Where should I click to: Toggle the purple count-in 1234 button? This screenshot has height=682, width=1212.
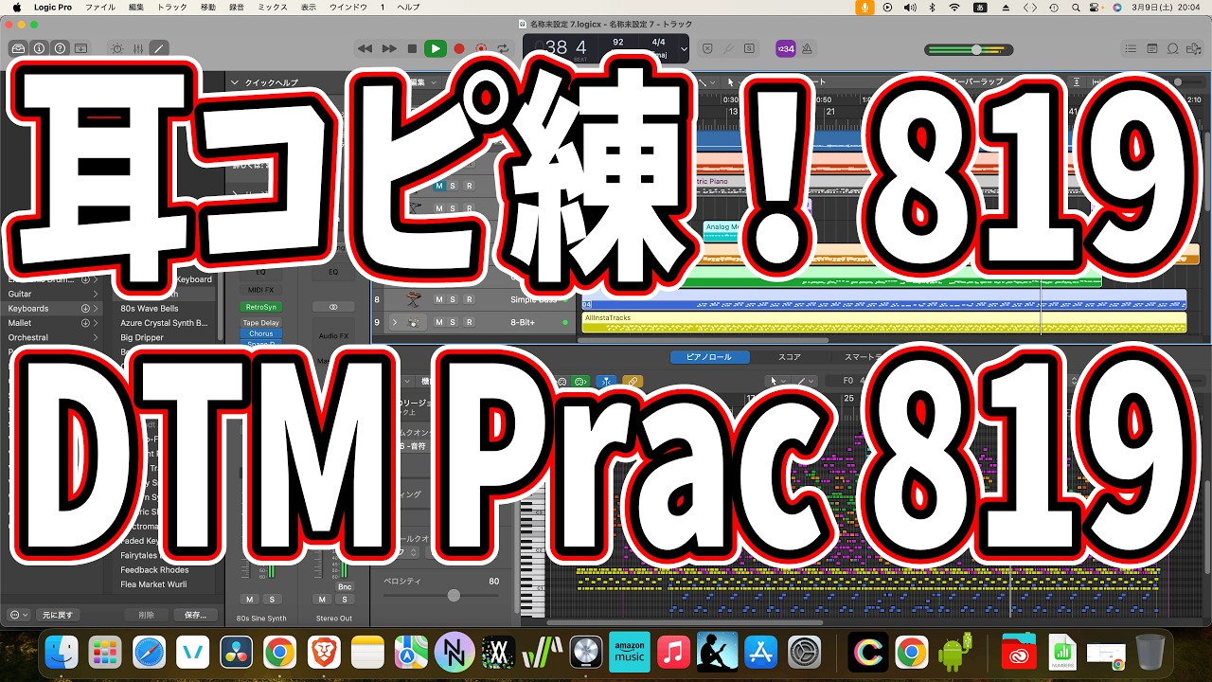tap(785, 48)
